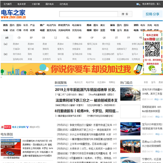Close the floating WeChat QR code popup
Screen dimensions: 163x163
coord(161,32)
